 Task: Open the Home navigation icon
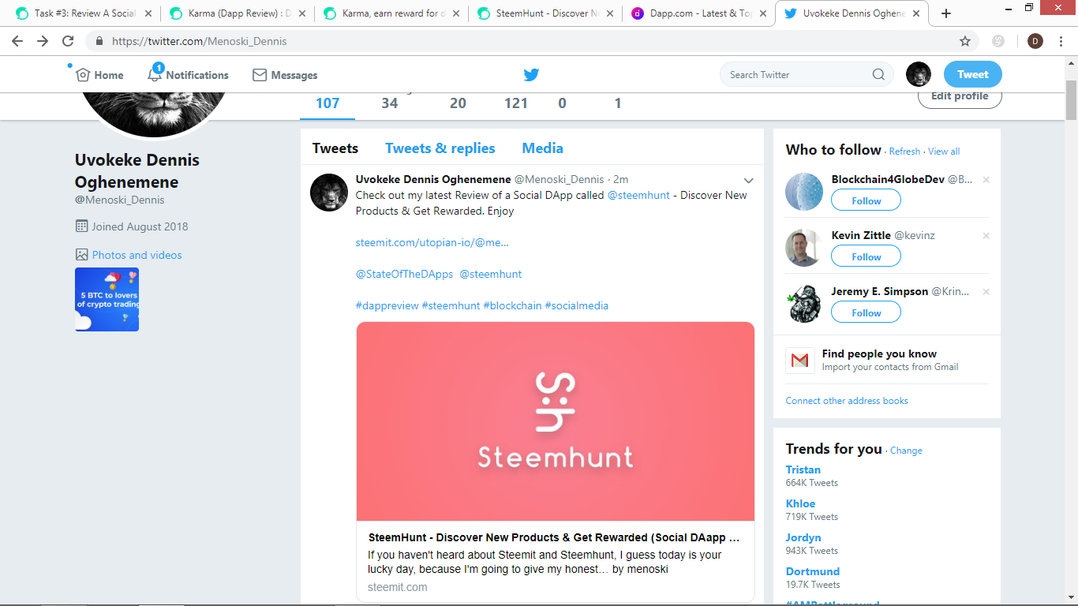[x=82, y=75]
